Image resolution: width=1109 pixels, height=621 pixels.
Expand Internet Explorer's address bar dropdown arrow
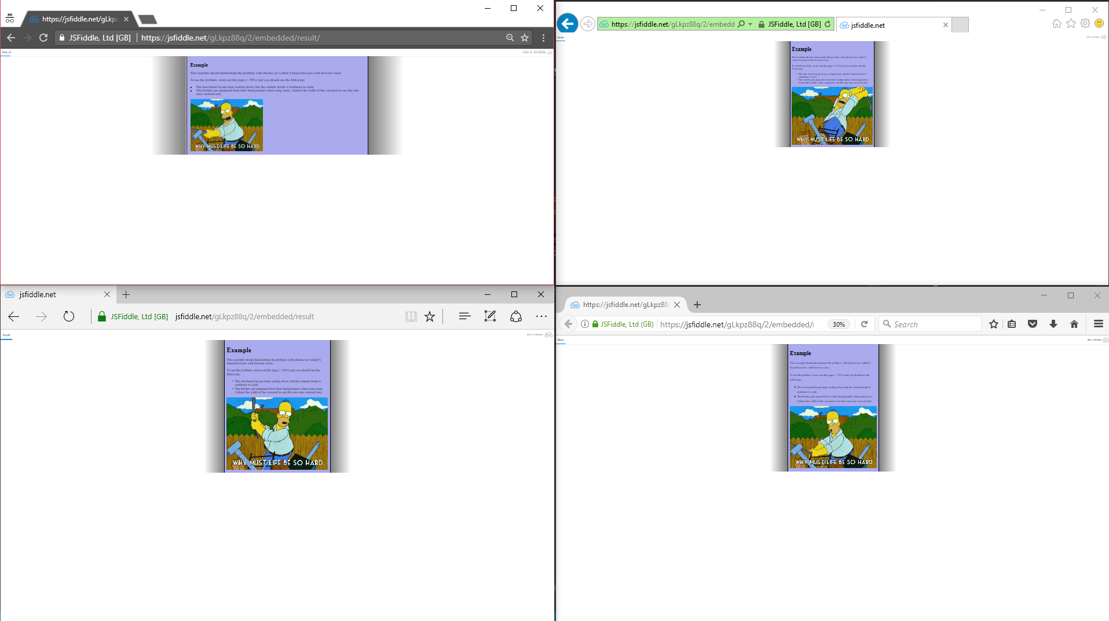click(x=751, y=24)
